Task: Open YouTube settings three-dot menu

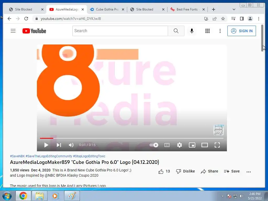Action: coord(220,31)
